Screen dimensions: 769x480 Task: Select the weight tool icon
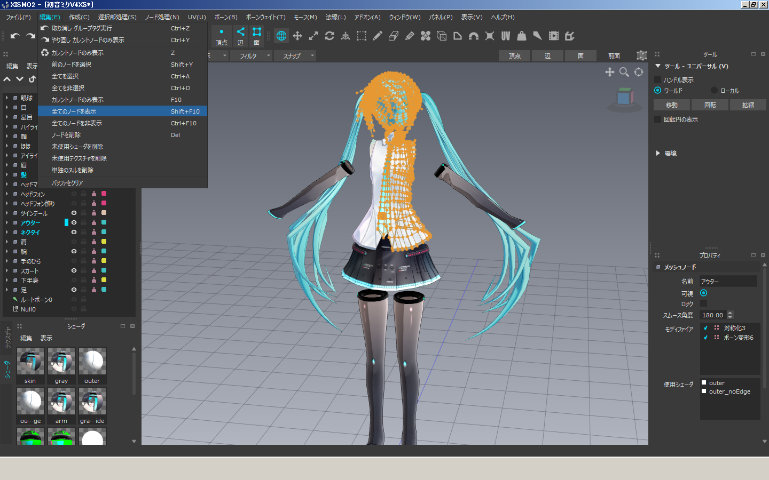click(x=522, y=36)
